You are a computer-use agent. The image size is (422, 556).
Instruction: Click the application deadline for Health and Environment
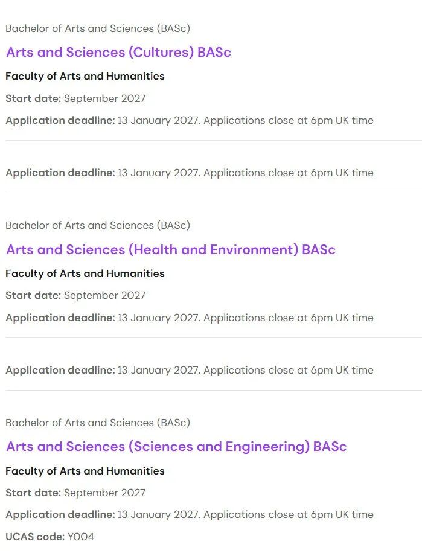(x=190, y=318)
